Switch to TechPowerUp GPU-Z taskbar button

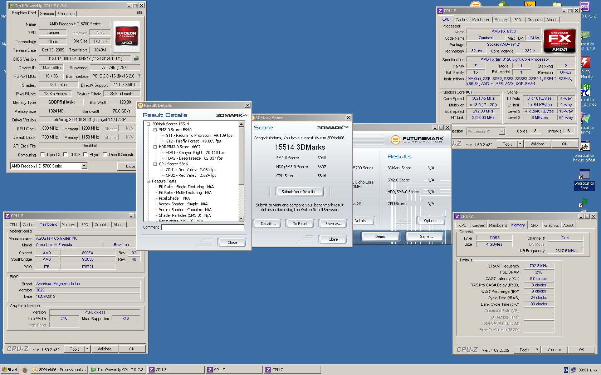coord(117,370)
